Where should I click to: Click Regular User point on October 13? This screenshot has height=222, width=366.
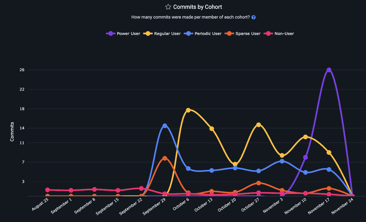[212, 128]
